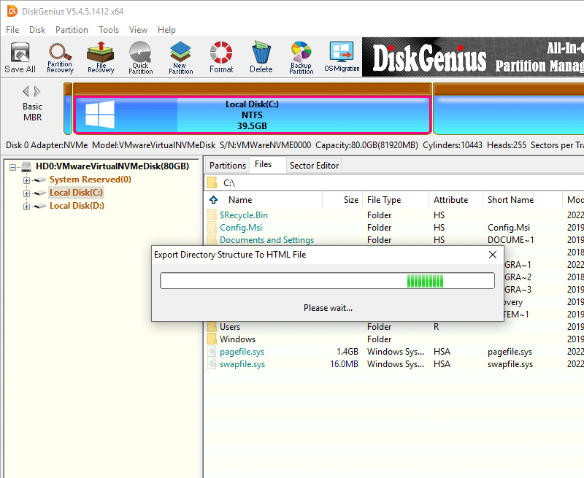Image resolution: width=584 pixels, height=478 pixels.
Task: Close the Export Directory Structure dialog
Action: [492, 255]
